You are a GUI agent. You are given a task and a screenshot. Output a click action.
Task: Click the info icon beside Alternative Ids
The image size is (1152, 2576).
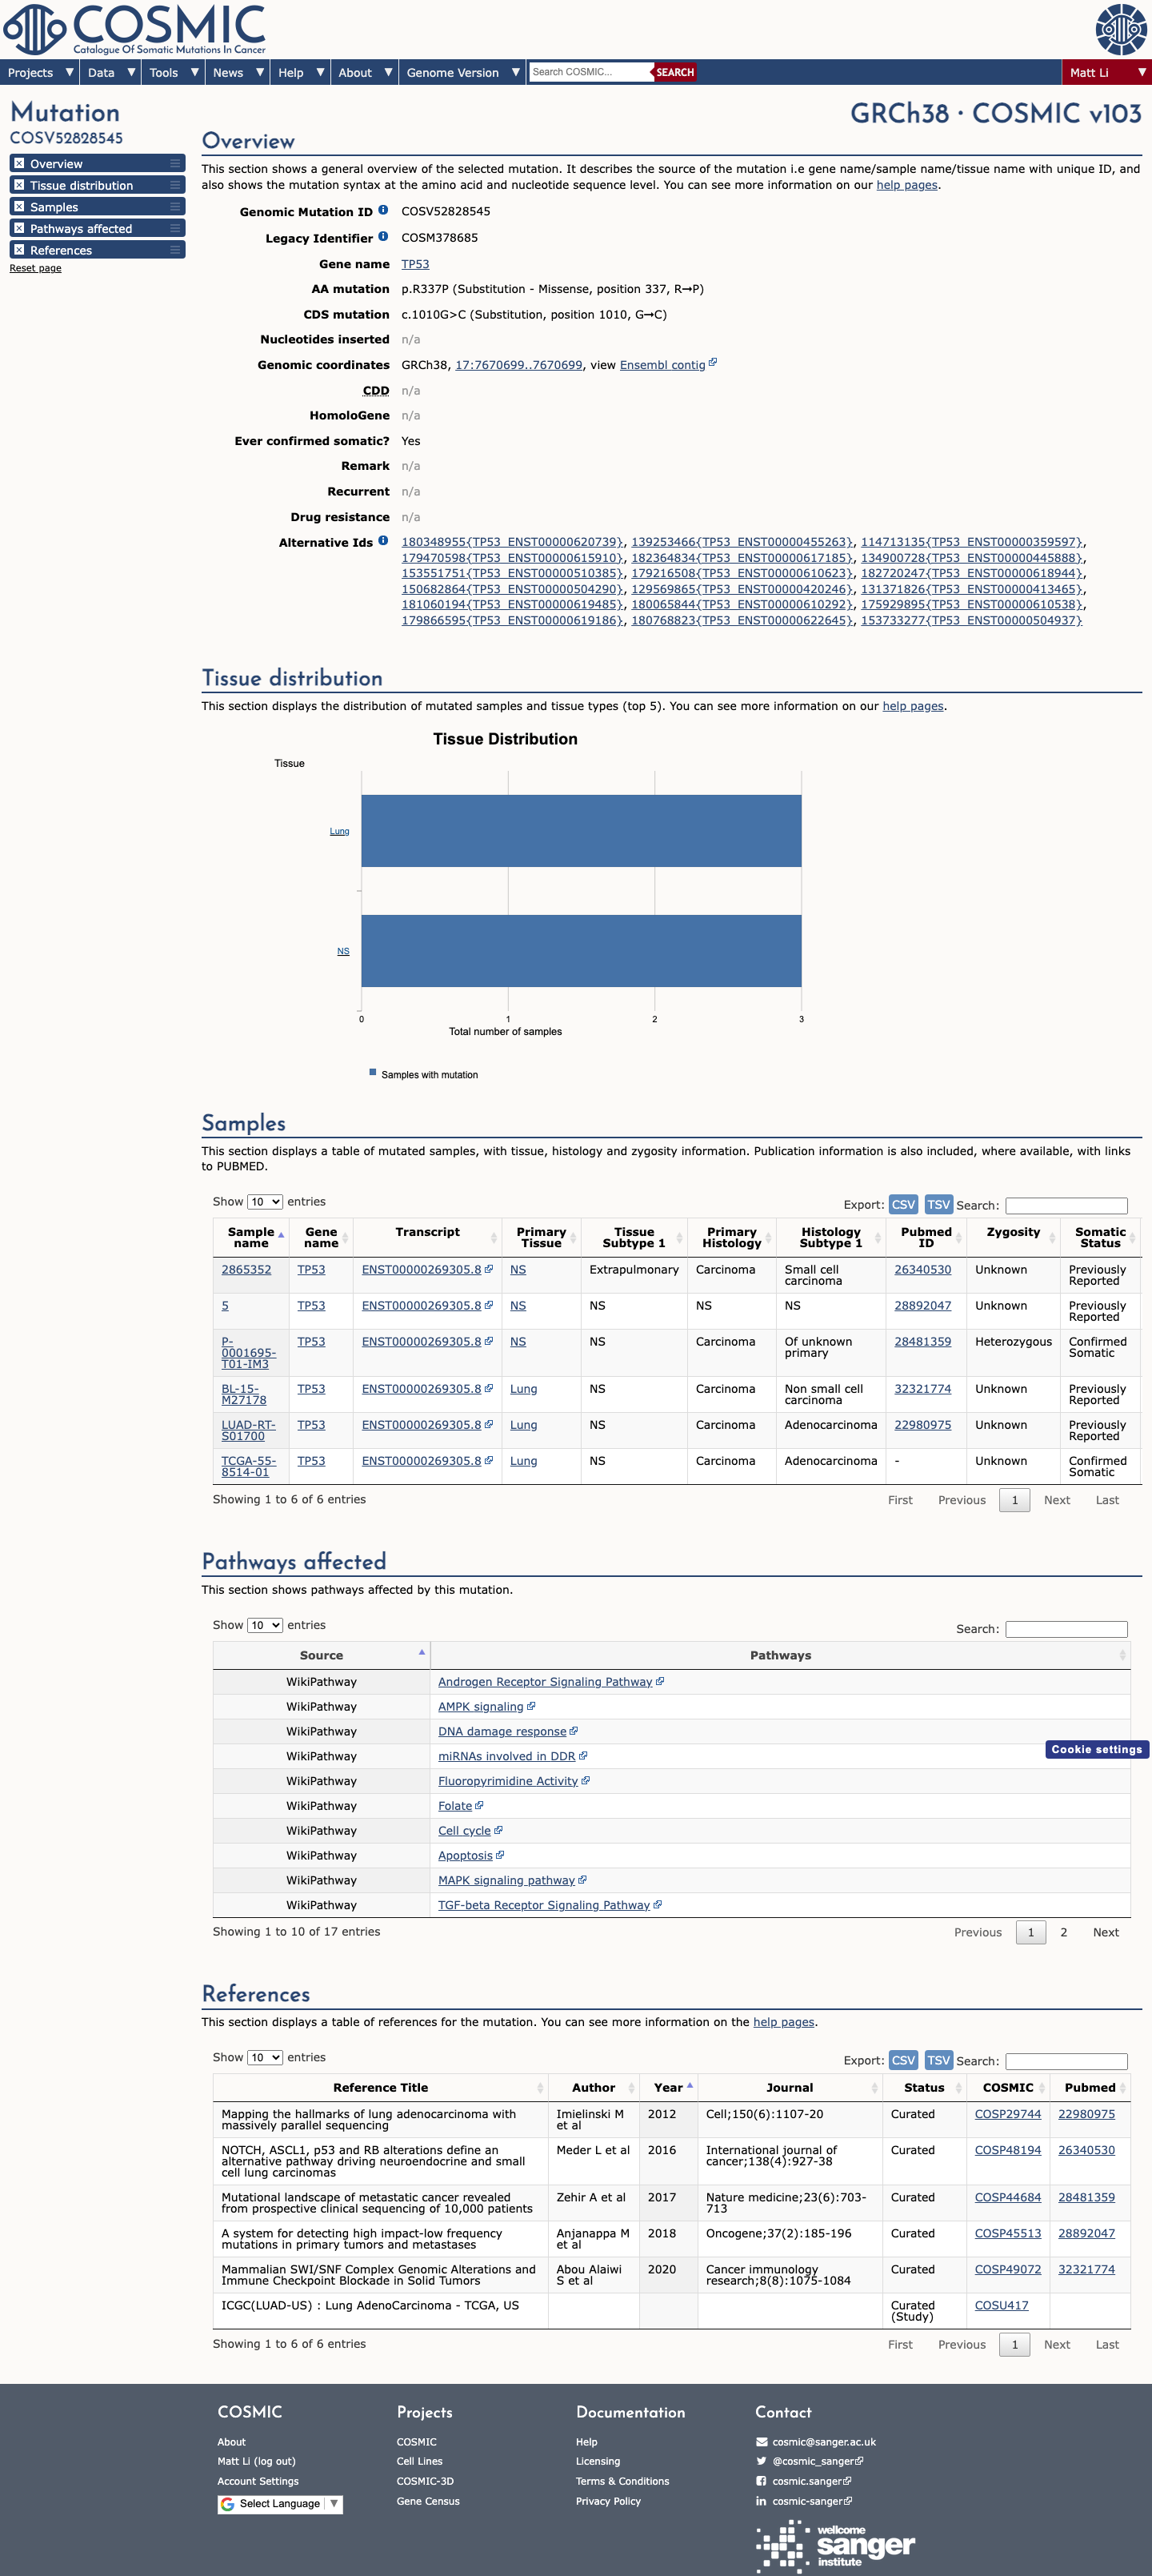[382, 541]
